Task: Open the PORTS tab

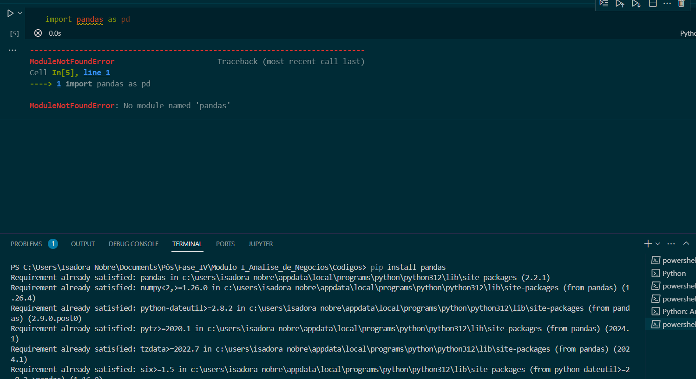Action: pyautogui.click(x=225, y=244)
